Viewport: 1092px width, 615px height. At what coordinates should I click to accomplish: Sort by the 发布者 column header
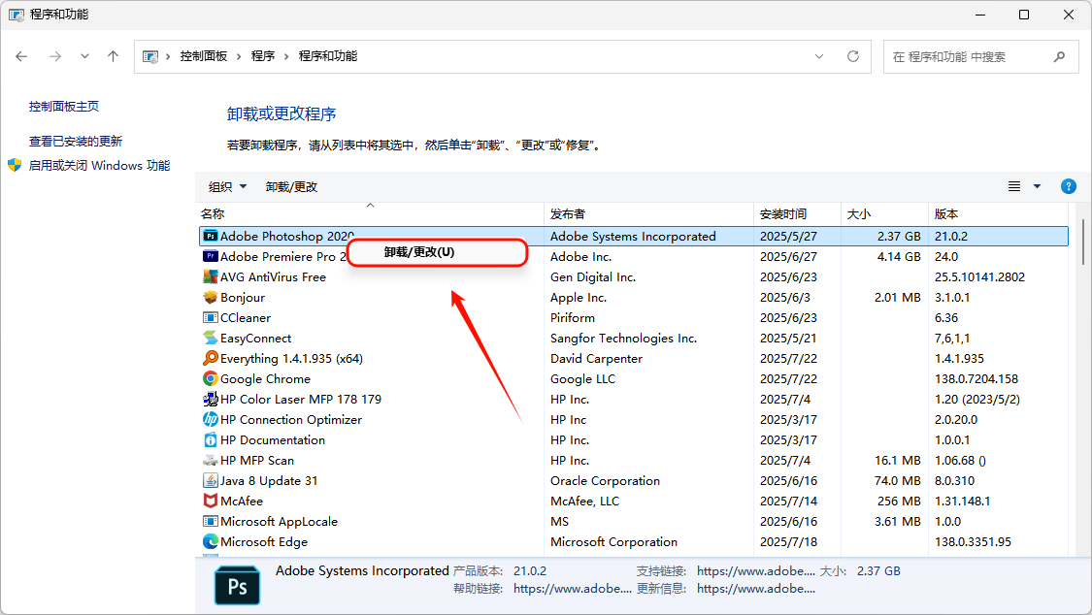coord(648,213)
